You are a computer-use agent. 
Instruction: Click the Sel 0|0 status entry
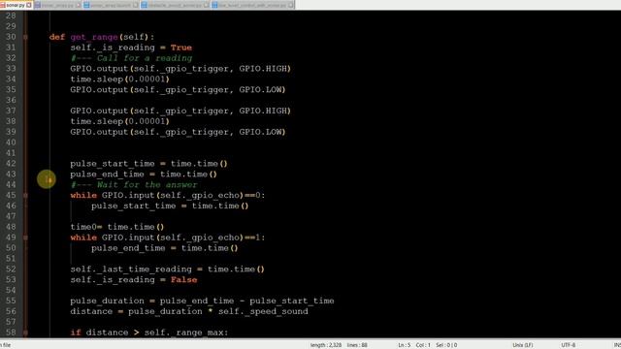(446, 345)
